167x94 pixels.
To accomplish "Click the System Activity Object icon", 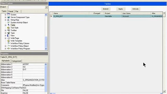I will click(x=8, y=22).
